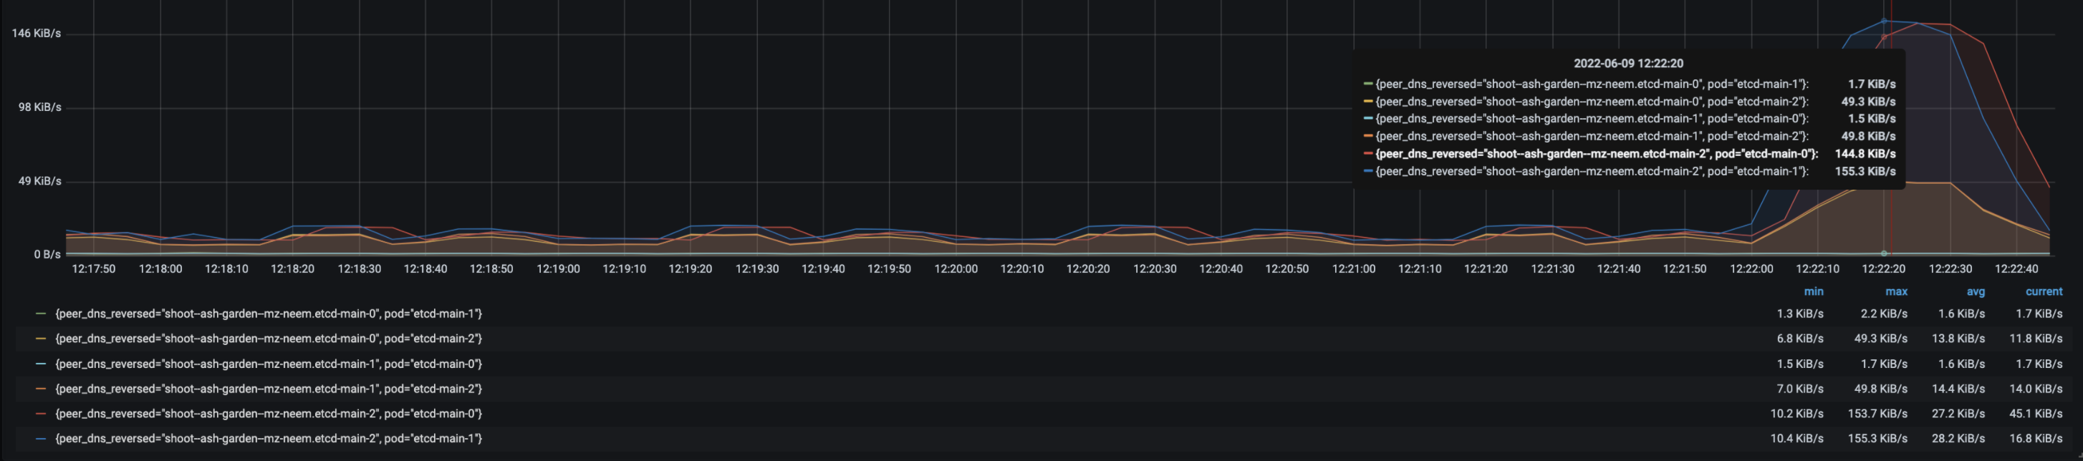Open color picker for yellow etcd-main-0 / pod etcd-main-2 series
Screen dimensions: 2083x461
click(x=40, y=339)
